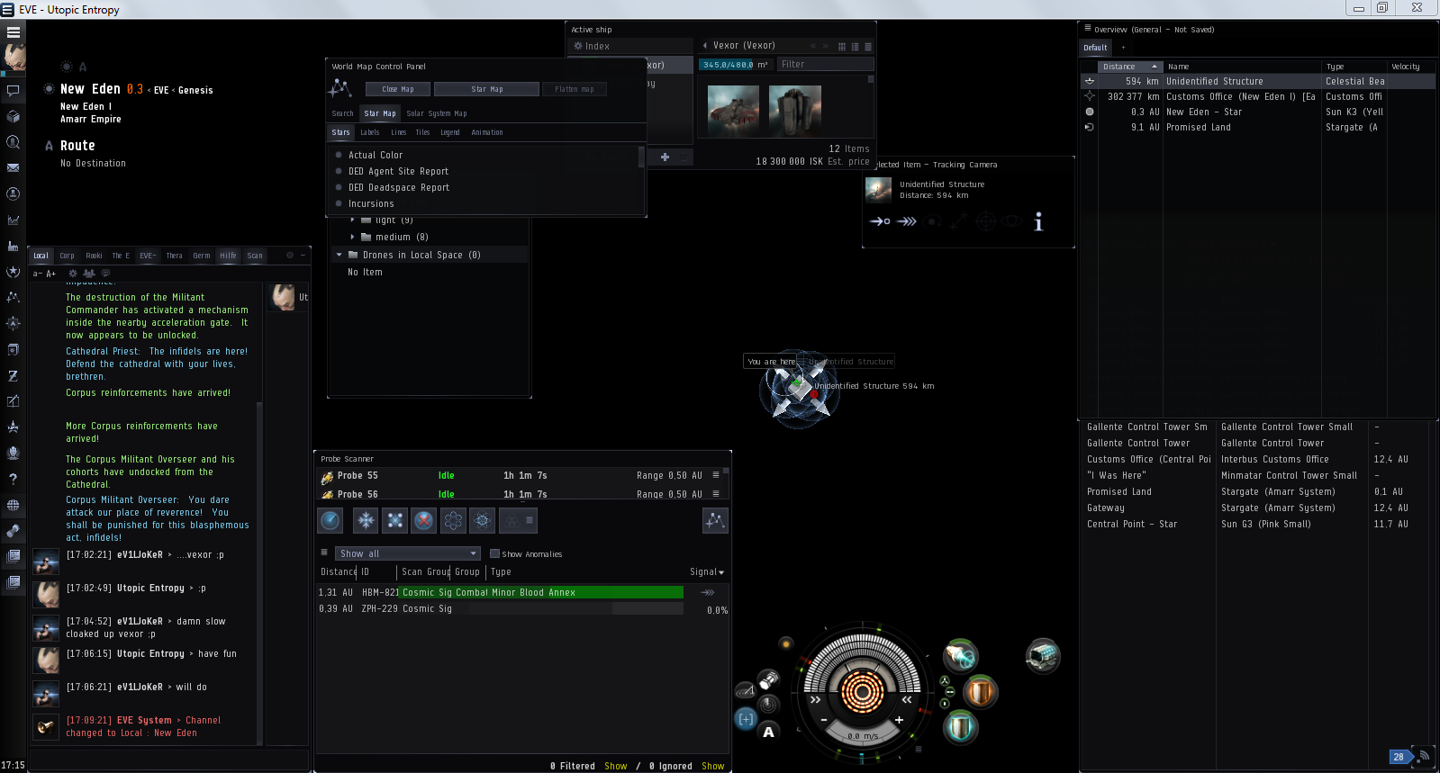Viewport: 1440px width, 773px height.
Task: Open the Industry factory icon in the Neocom
Action: [x=14, y=246]
